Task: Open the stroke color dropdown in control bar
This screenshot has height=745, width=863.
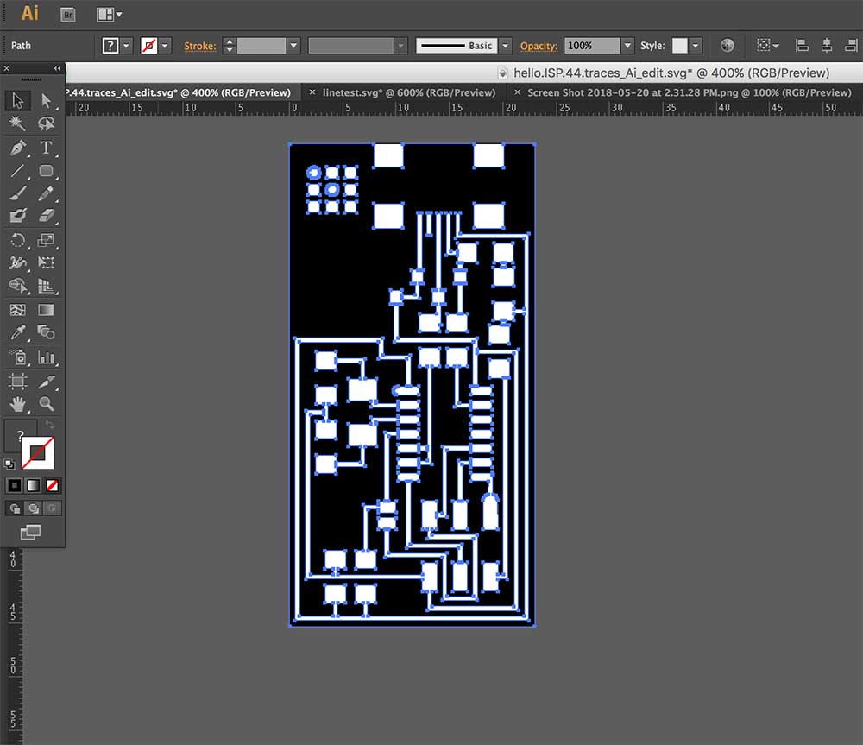Action: [165, 46]
